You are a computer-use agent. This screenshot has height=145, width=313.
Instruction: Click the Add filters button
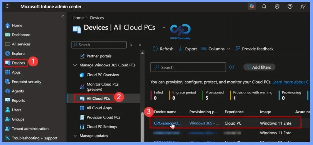coord(259,67)
